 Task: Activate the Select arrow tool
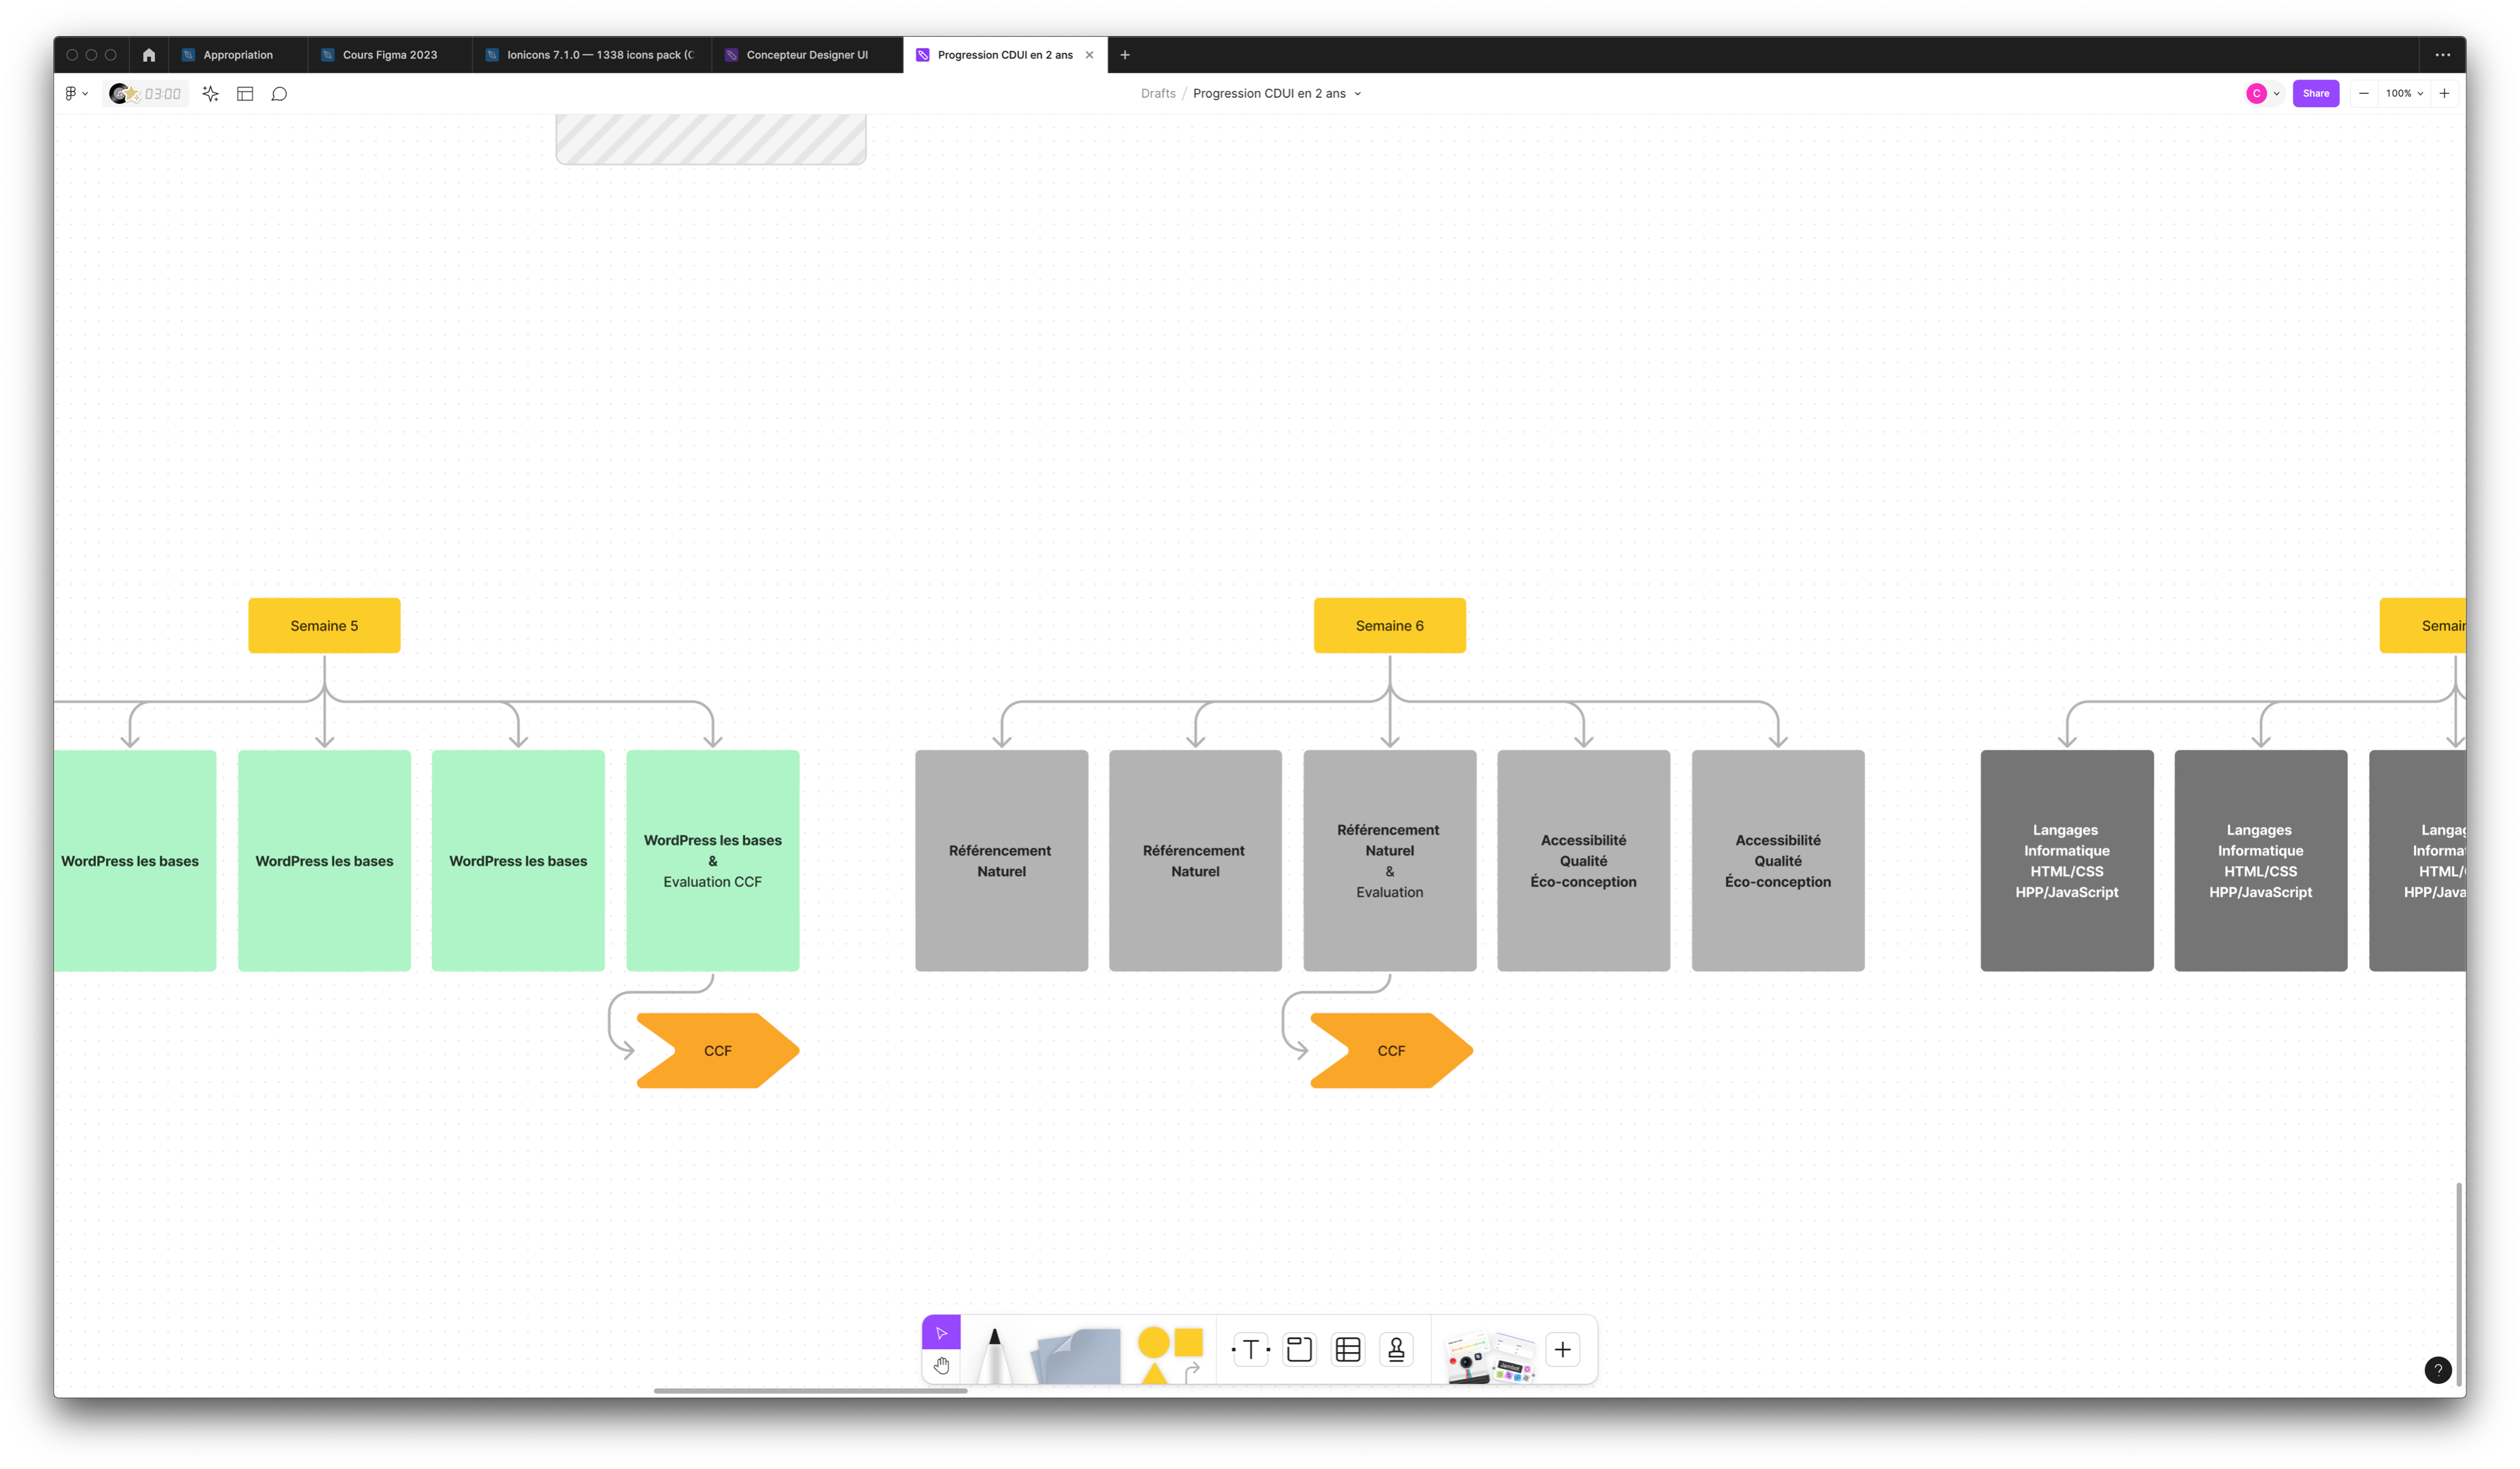941,1332
